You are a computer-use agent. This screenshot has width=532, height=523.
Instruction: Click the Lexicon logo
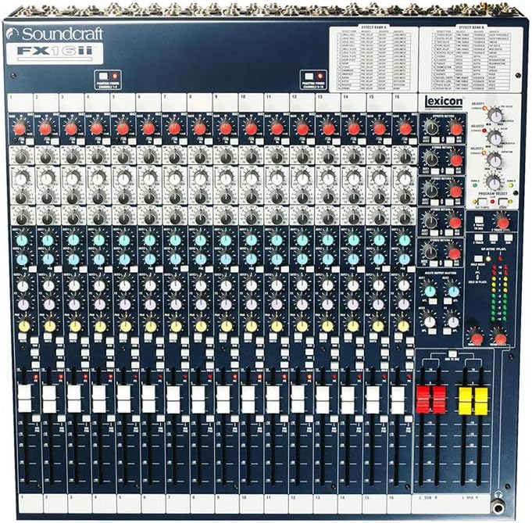click(x=444, y=101)
